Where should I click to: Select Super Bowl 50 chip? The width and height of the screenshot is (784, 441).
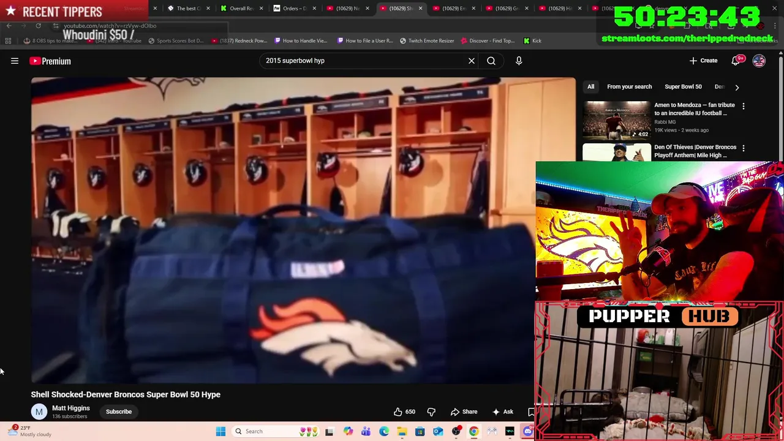pyautogui.click(x=683, y=87)
